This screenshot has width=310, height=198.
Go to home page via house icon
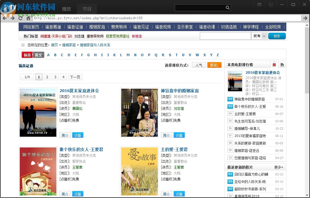tap(28, 18)
